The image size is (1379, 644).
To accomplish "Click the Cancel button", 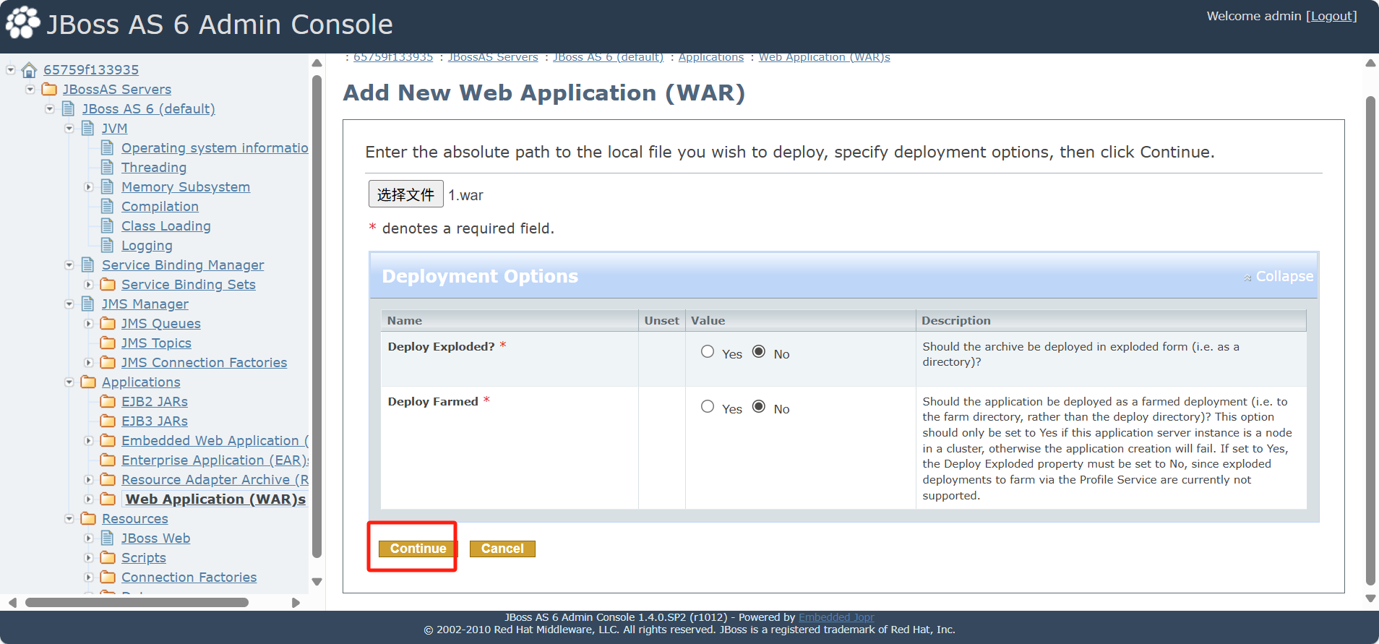I will (x=502, y=549).
